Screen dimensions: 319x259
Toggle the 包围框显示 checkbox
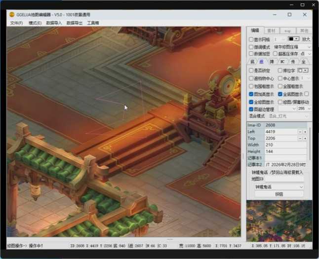tap(251, 86)
